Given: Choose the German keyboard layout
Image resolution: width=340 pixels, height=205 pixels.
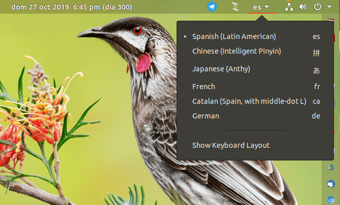Looking at the screenshot, I should [255, 116].
